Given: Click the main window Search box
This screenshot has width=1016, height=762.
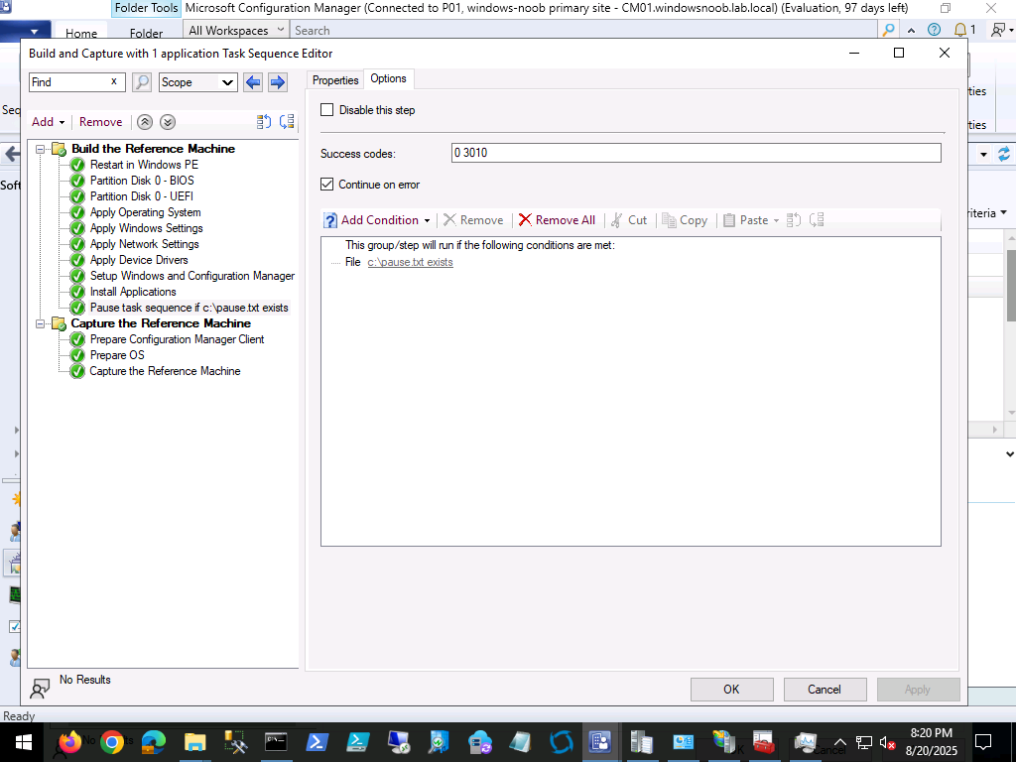Looking at the screenshot, I should pyautogui.click(x=583, y=30).
